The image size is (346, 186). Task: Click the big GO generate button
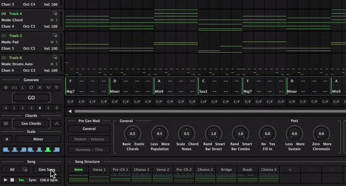point(31,98)
